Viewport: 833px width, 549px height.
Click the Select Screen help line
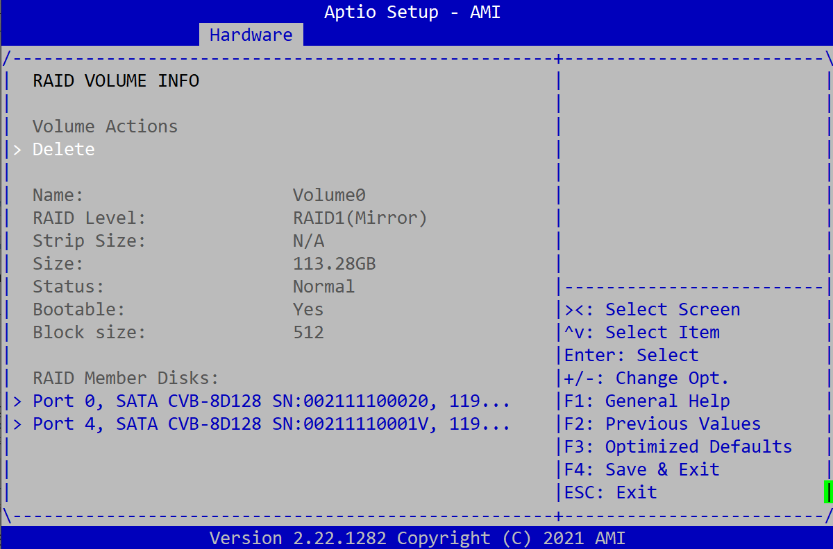coord(653,309)
